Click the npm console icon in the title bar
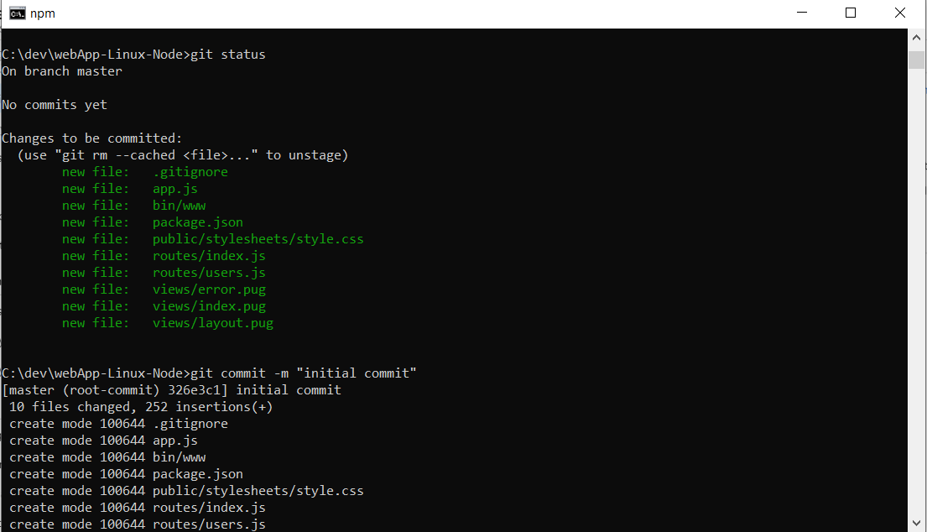Viewport: 927px width, 532px height. tap(15, 13)
